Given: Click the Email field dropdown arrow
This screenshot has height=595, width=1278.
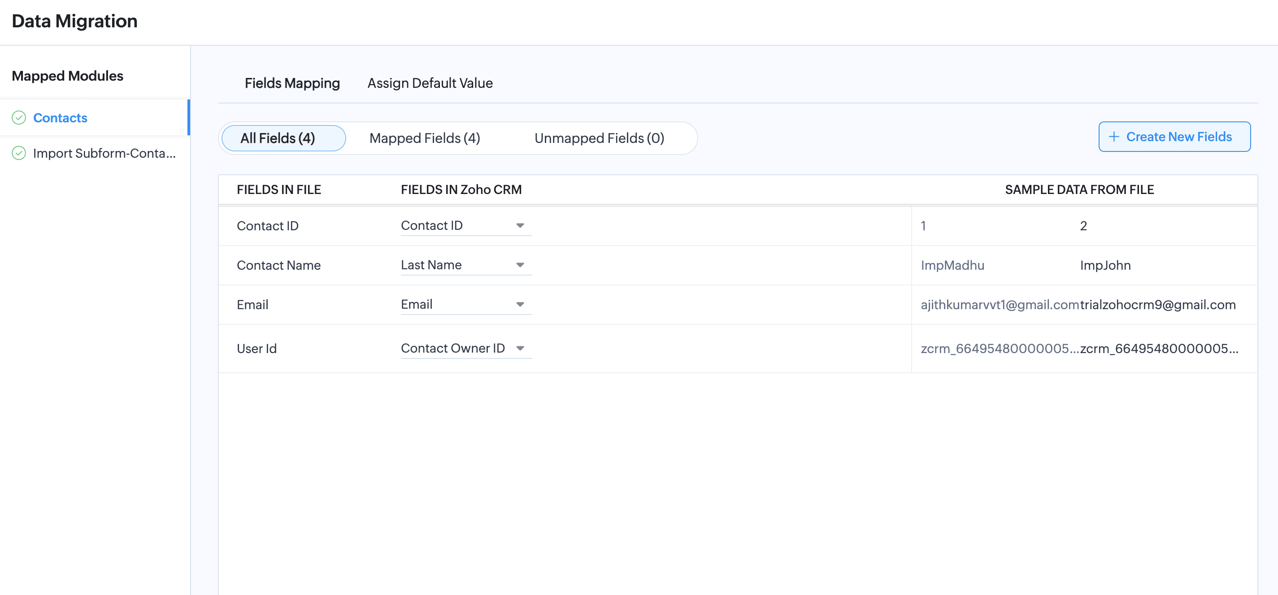Looking at the screenshot, I should (x=520, y=304).
